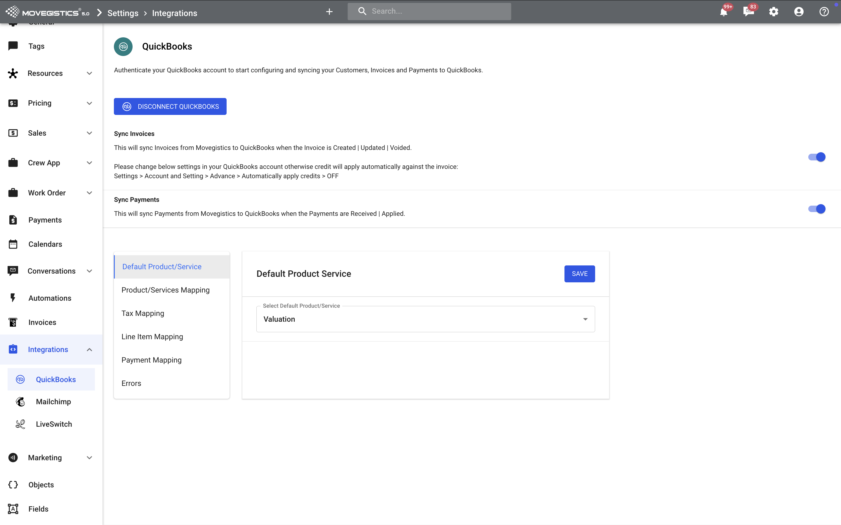Open Mailchimp integration in sidebar
This screenshot has height=525, width=841.
point(53,402)
